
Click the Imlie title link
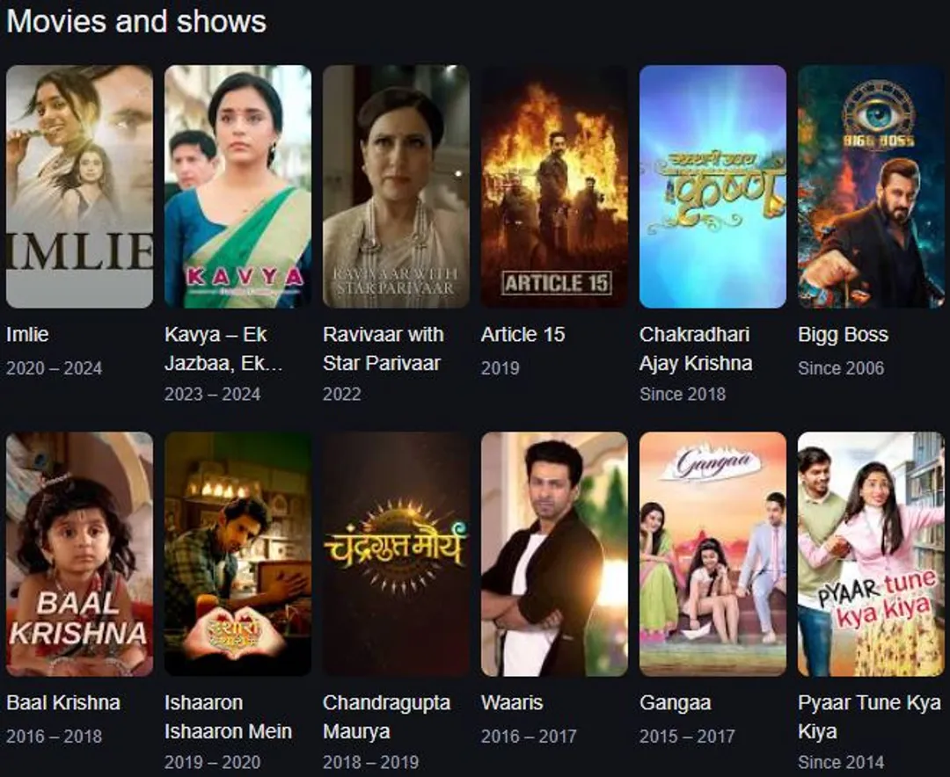[27, 334]
